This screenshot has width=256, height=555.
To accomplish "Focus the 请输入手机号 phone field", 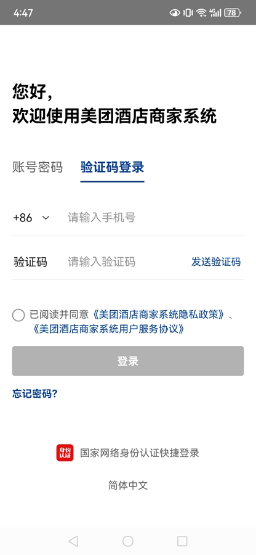I will click(155, 218).
